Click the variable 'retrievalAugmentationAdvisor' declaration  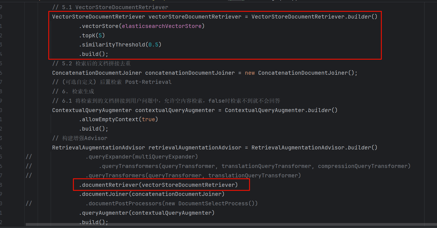(x=195, y=147)
